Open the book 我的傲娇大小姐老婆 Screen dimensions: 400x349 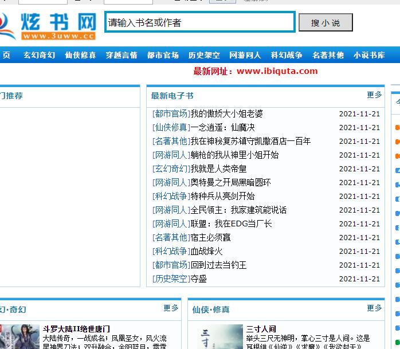227,113
